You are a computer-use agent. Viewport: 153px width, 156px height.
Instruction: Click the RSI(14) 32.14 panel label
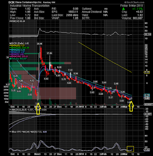coord(17,21)
